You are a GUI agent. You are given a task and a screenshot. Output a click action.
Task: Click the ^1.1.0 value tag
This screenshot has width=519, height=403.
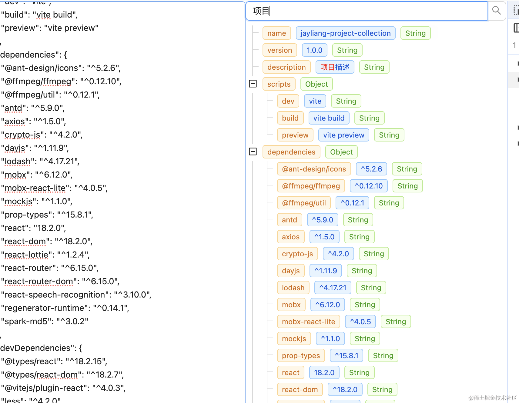click(330, 339)
